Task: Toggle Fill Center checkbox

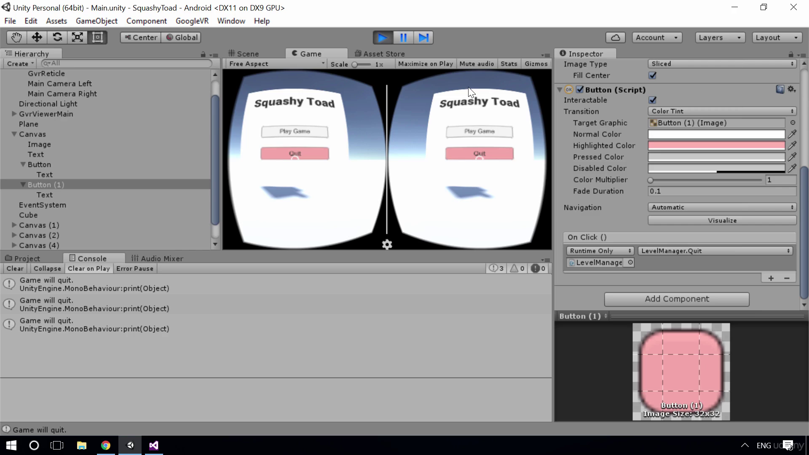Action: click(x=653, y=75)
